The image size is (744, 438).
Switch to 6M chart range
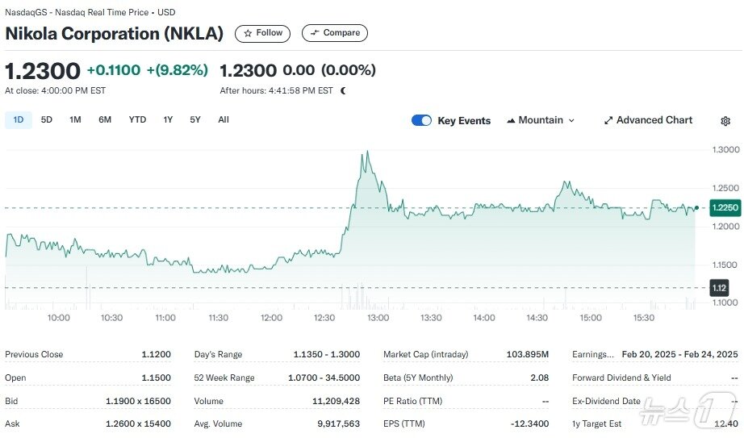coord(105,120)
